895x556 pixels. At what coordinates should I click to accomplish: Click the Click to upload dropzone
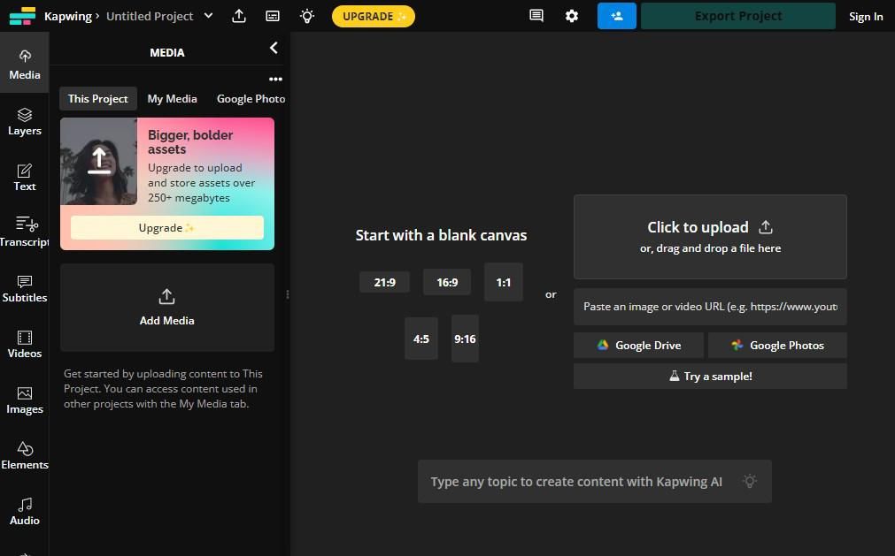[x=710, y=237]
